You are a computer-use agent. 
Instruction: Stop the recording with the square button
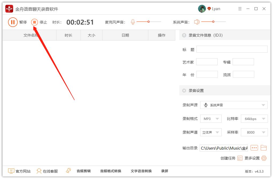pyautogui.click(x=35, y=22)
